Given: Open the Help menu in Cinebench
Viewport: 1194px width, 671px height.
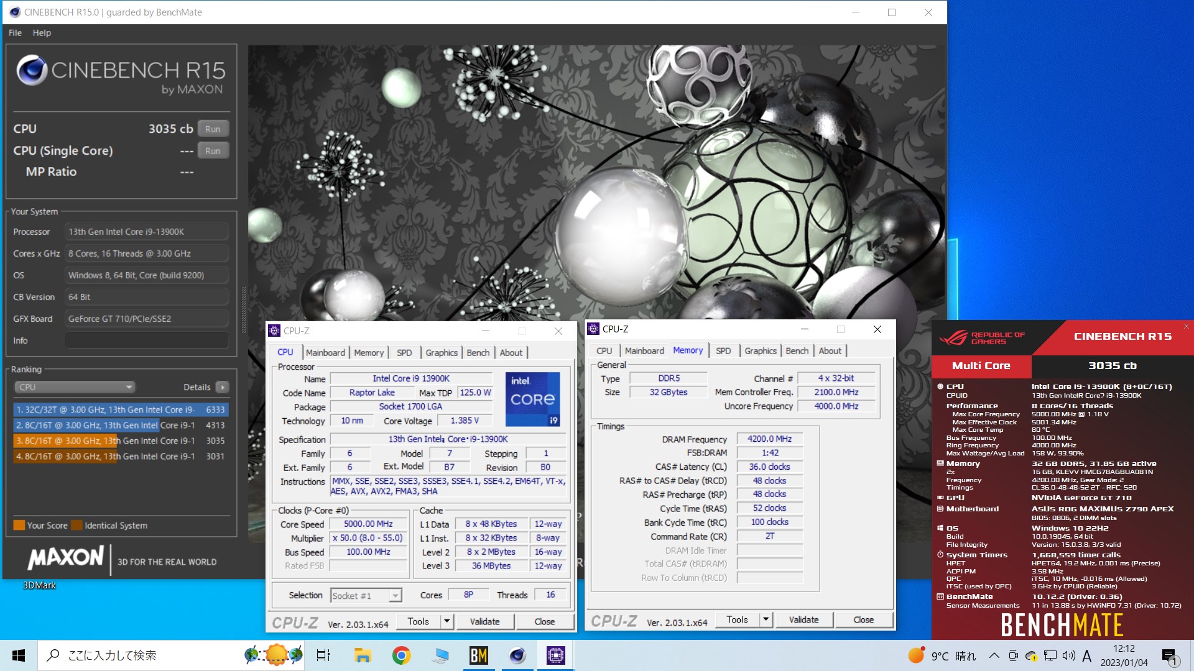Looking at the screenshot, I should (x=42, y=33).
